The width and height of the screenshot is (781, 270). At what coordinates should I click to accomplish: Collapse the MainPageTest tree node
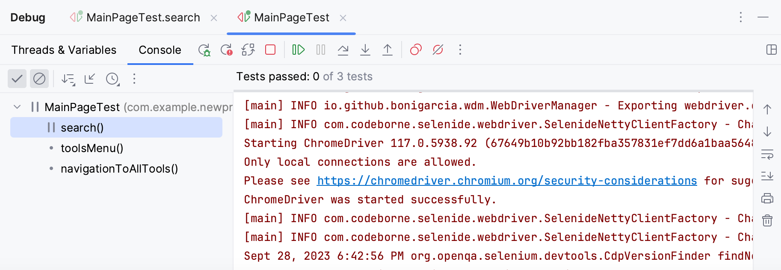coord(17,107)
